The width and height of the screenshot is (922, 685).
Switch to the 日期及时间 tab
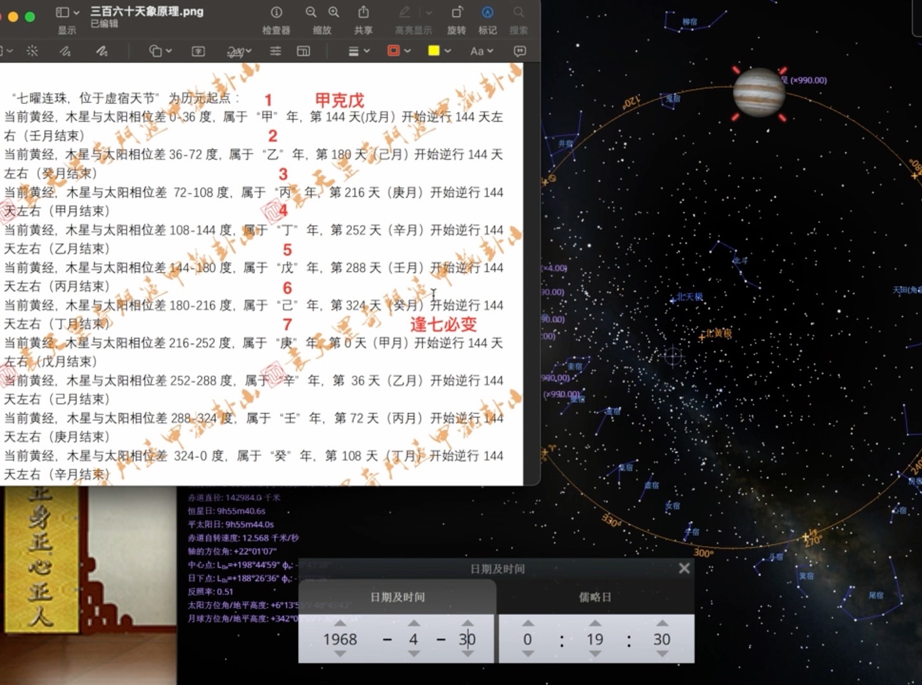(398, 597)
